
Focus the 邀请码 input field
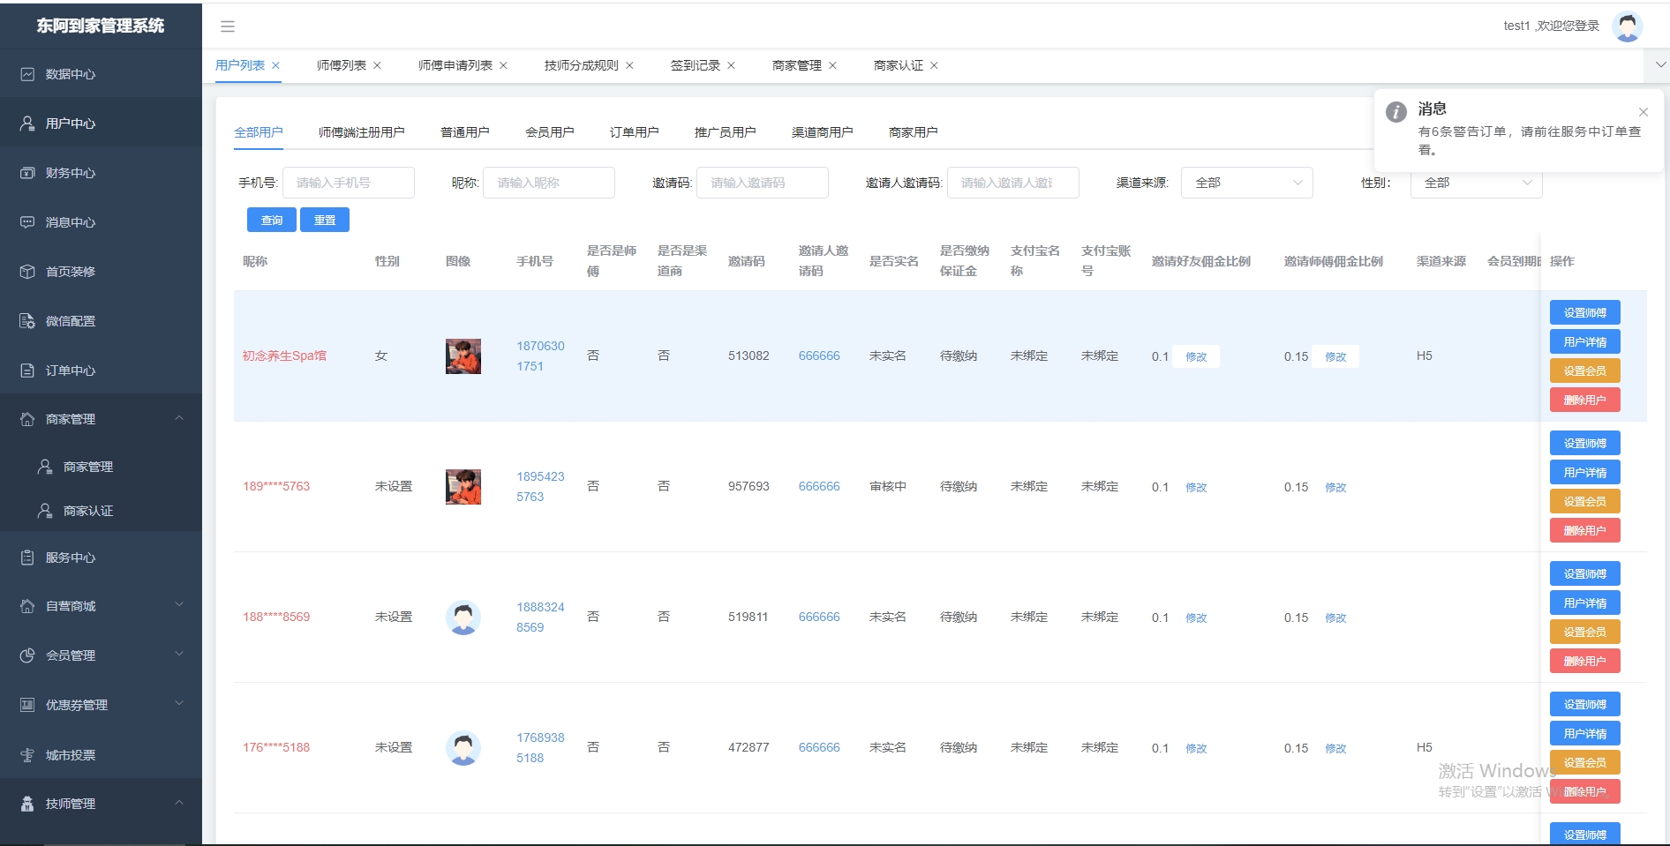click(763, 183)
